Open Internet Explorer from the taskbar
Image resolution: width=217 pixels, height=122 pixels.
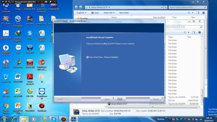(x=14, y=119)
